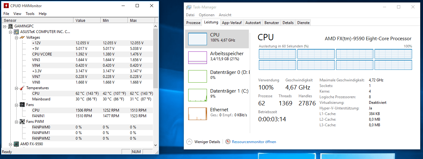Collapse the ASUSTeK COMPUTER INC. node

[10, 32]
